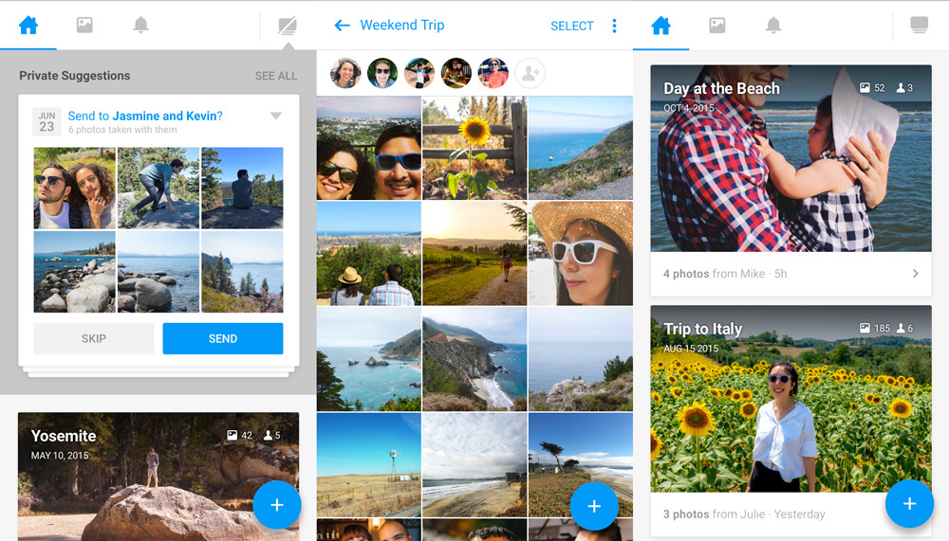949x541 pixels.
Task: Open SEE ALL for Private Suggestions
Action: coord(275,76)
